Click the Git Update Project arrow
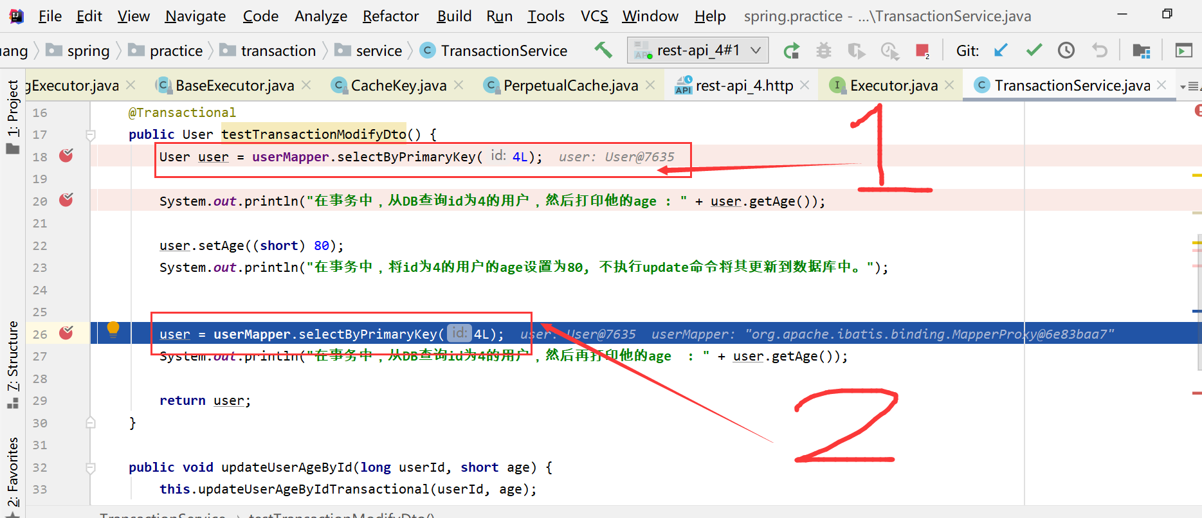 (x=1001, y=50)
